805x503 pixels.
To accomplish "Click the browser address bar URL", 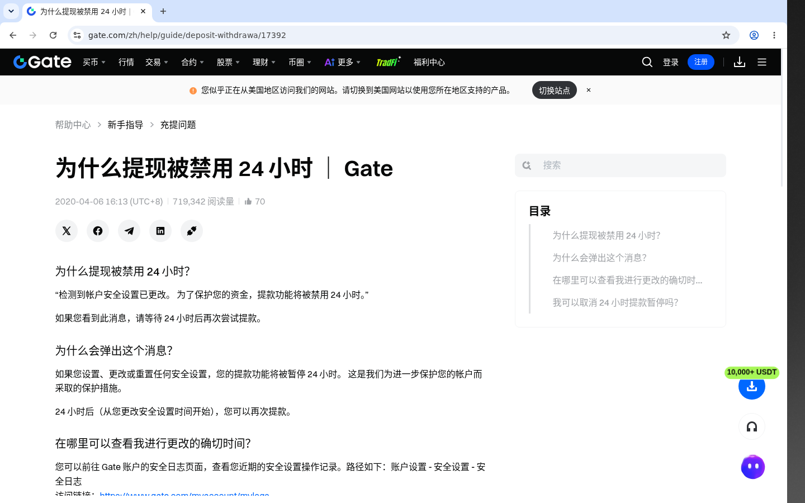I will click(187, 35).
